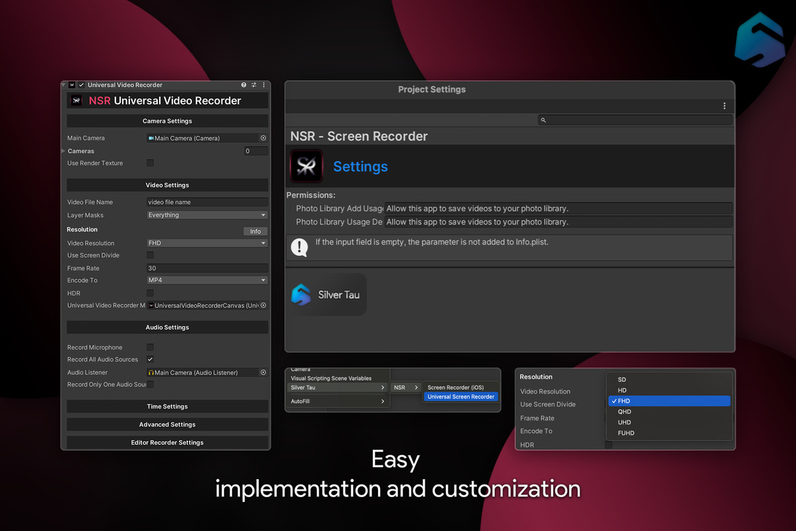Screen dimensions: 796x531
Task: Click the NSR Screen Recorder logo in Project Settings
Action: pos(306,166)
